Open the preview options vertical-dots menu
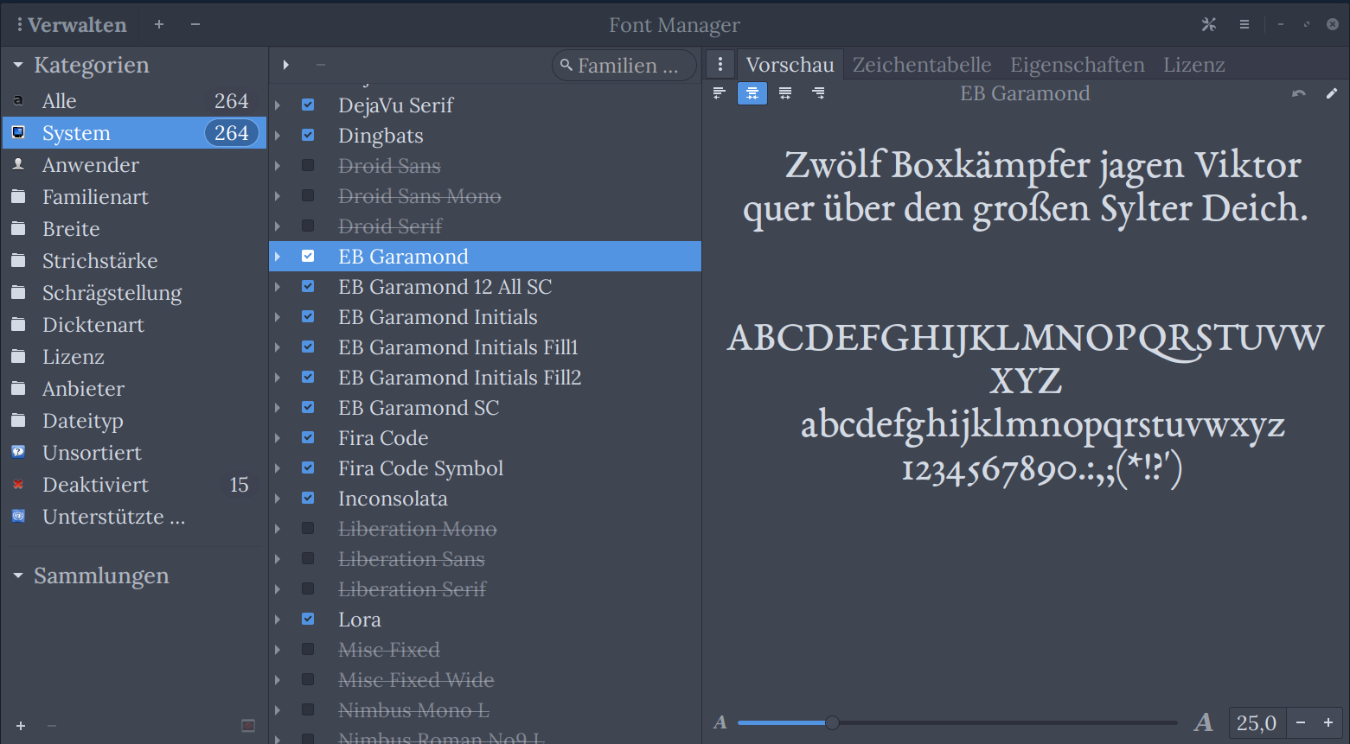This screenshot has width=1350, height=744. (720, 64)
